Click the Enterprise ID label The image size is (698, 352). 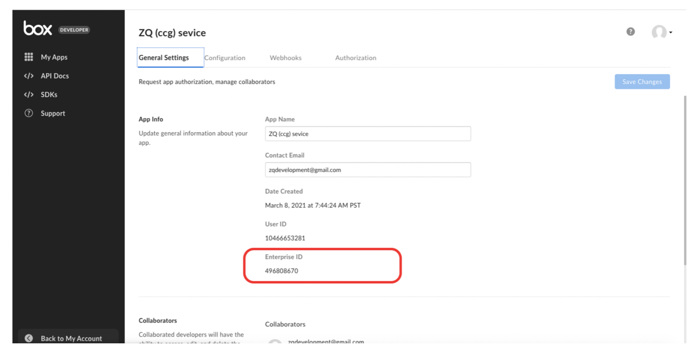click(283, 257)
